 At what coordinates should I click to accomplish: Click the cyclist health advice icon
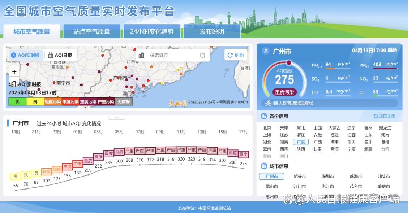[268, 103]
